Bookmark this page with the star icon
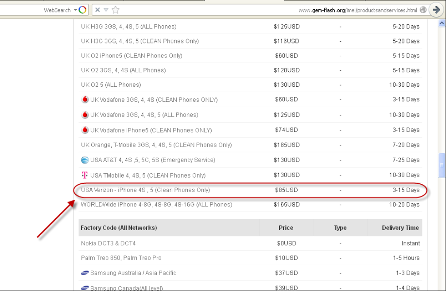The image size is (446, 291). (116, 10)
